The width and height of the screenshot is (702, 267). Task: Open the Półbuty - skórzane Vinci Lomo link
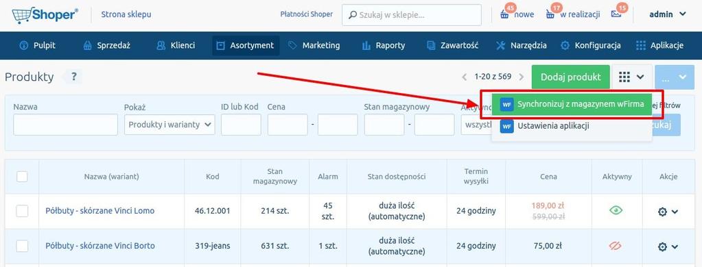pos(100,211)
